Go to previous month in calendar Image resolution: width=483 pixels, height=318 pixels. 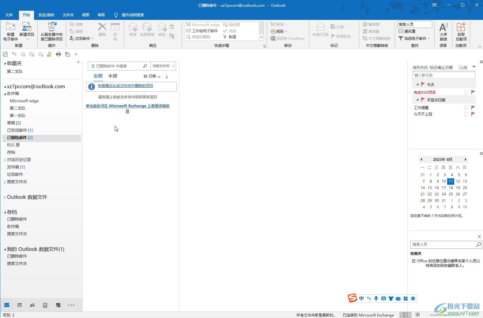point(421,160)
